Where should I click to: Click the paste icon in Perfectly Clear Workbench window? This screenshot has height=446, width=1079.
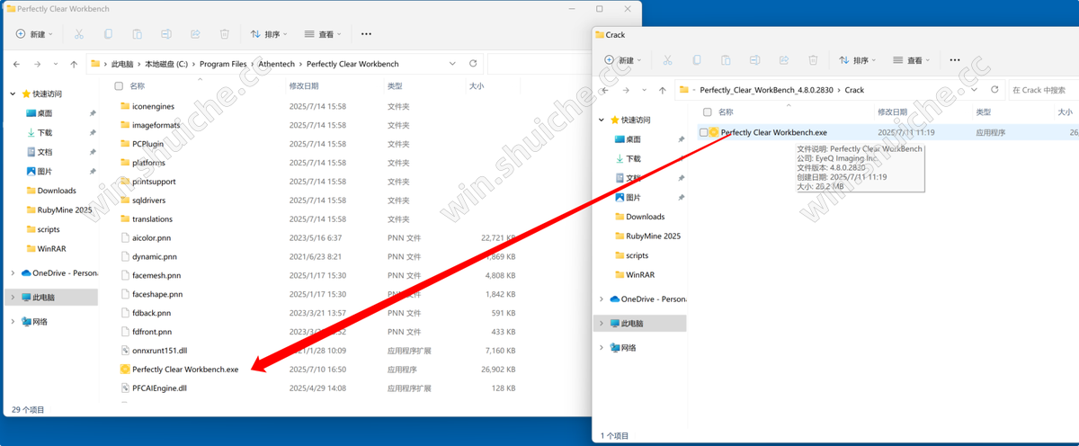tap(138, 34)
